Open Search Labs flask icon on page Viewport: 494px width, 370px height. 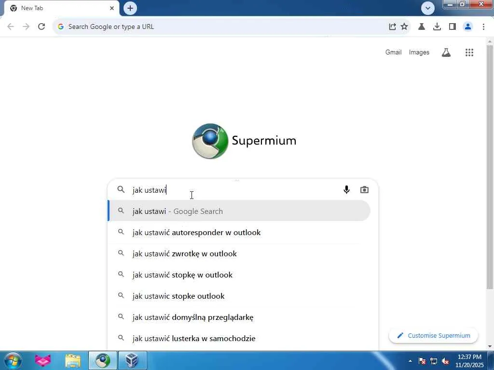[x=446, y=53]
